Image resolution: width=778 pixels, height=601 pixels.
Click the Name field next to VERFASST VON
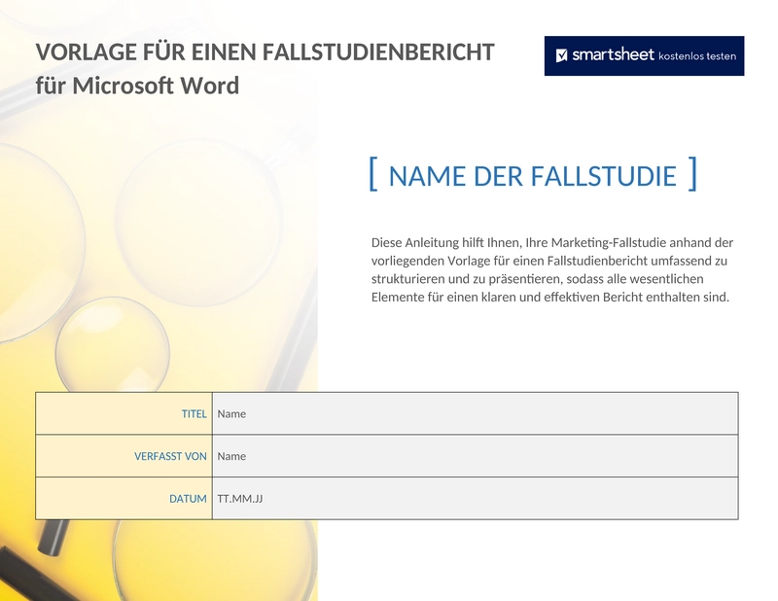click(475, 456)
